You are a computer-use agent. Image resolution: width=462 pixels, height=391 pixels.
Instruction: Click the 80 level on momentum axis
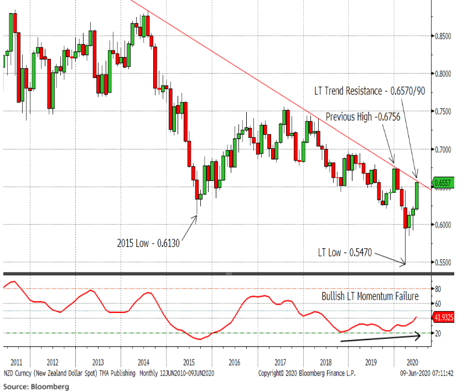(437, 289)
